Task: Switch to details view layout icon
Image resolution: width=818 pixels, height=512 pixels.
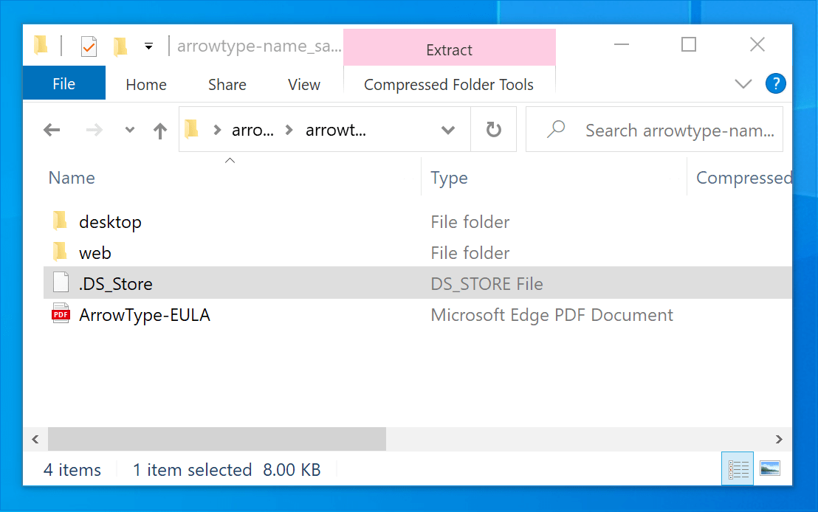Action: (x=738, y=468)
